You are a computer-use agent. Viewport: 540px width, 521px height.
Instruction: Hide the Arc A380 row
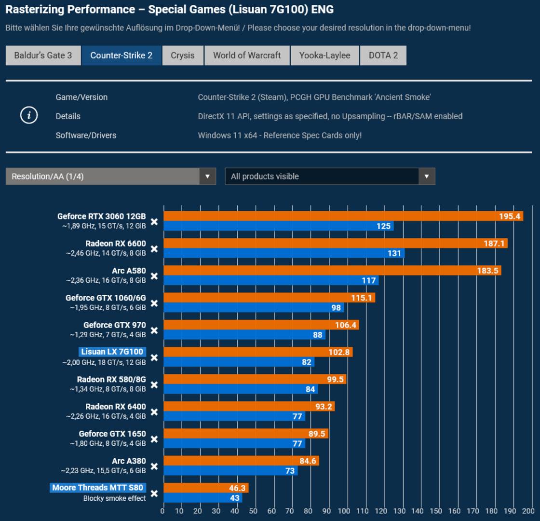pos(154,466)
